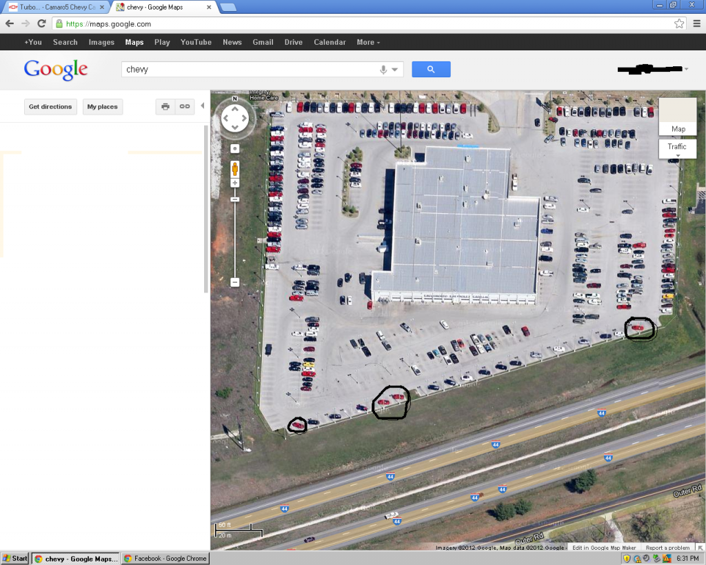
Task: Switch to Map view thumbnail
Action: (x=678, y=117)
